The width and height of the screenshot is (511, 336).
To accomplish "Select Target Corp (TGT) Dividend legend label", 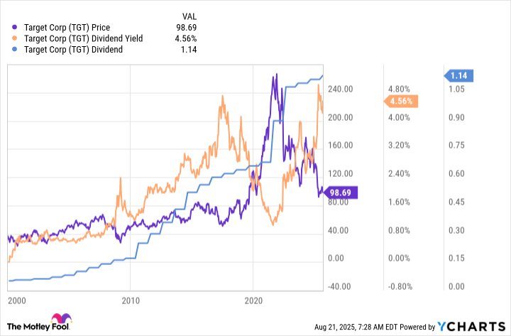I will pyautogui.click(x=73, y=50).
